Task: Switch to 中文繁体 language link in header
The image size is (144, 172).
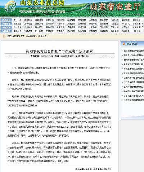Action: 136,14
